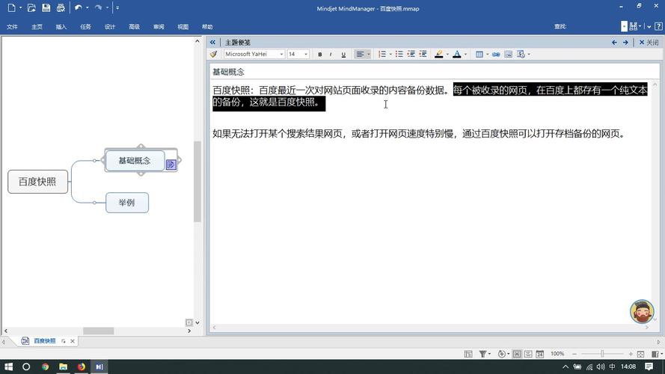Open the notes icon on 基础概念 topic
Viewport: 665px width, 374px height.
point(171,165)
